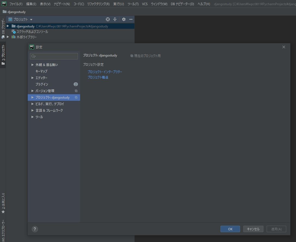The height and width of the screenshot is (242, 296).
Task: Expand the djangostudy project tree node
Action: click(8, 26)
